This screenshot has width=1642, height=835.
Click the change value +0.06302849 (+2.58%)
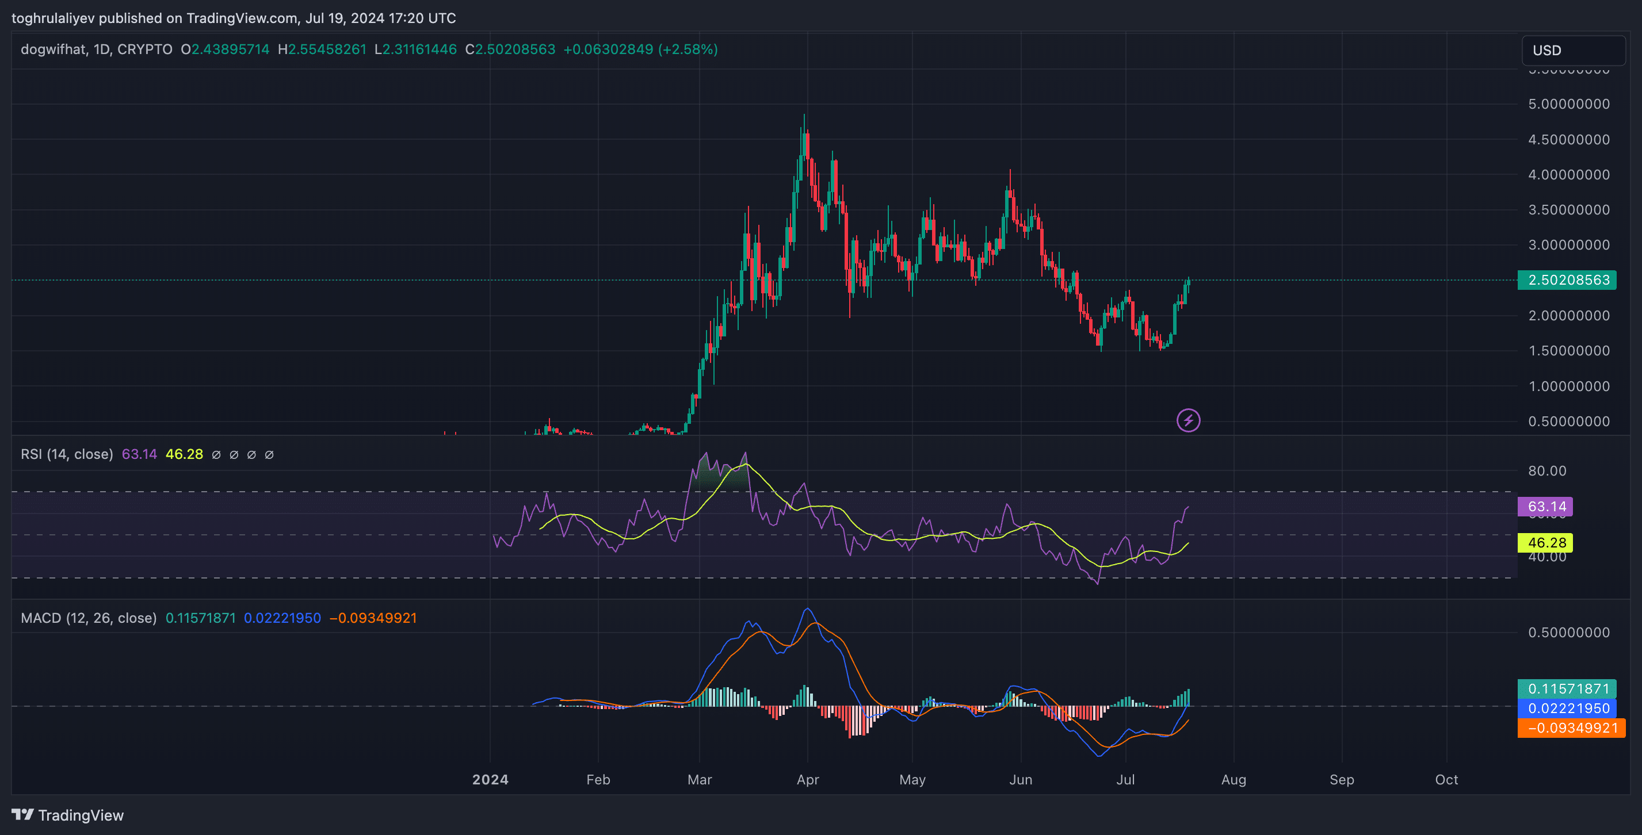[640, 49]
